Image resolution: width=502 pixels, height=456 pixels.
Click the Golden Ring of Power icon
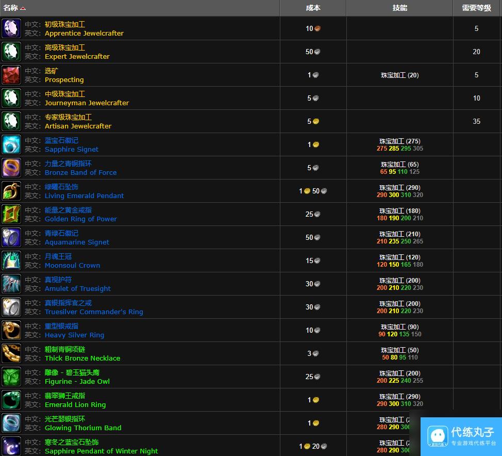click(x=11, y=214)
